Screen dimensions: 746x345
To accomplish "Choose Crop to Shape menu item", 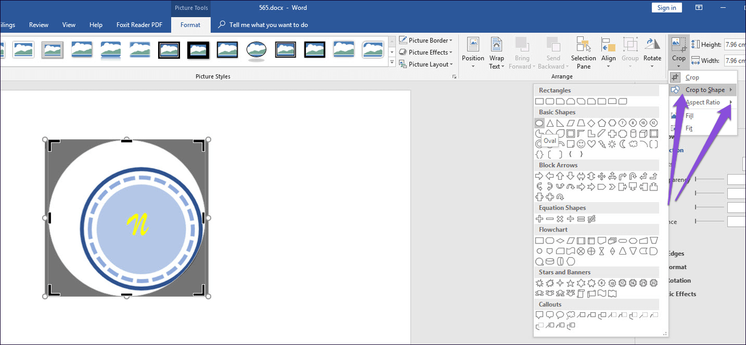I will click(705, 90).
